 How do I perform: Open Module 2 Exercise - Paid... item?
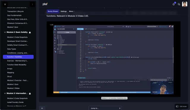pyautogui.click(x=18, y=80)
